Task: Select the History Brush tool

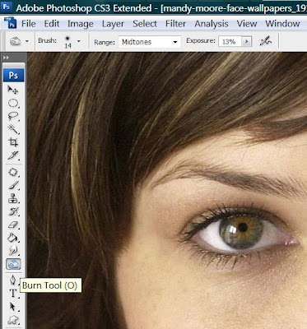Action: pyautogui.click(x=13, y=211)
